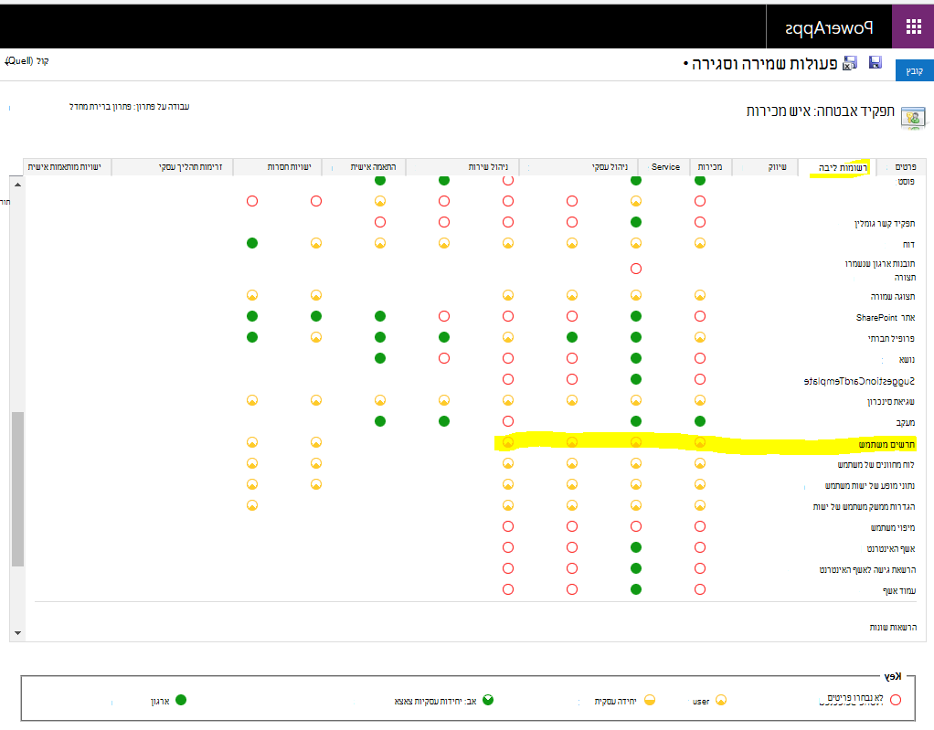
Task: Click נתוני מופע של ישות משתמש label
Action: [870, 486]
